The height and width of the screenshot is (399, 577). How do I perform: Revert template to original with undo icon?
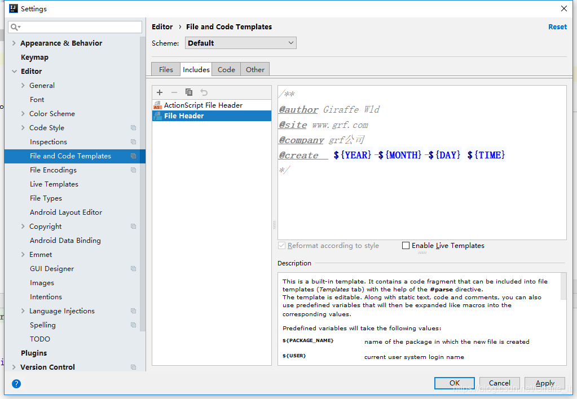click(x=204, y=92)
